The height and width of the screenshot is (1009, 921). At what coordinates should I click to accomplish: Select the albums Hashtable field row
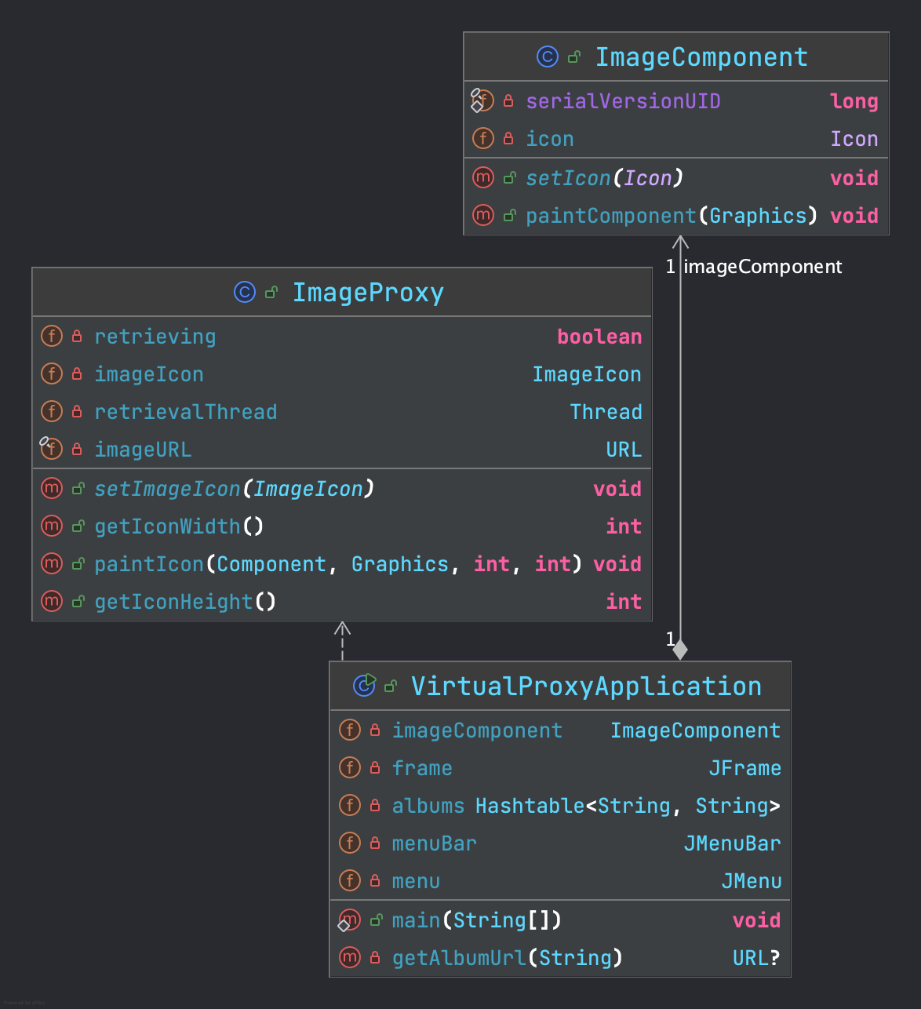coord(549,805)
